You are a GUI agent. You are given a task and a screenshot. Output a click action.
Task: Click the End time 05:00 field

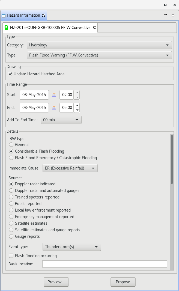tap(67, 108)
